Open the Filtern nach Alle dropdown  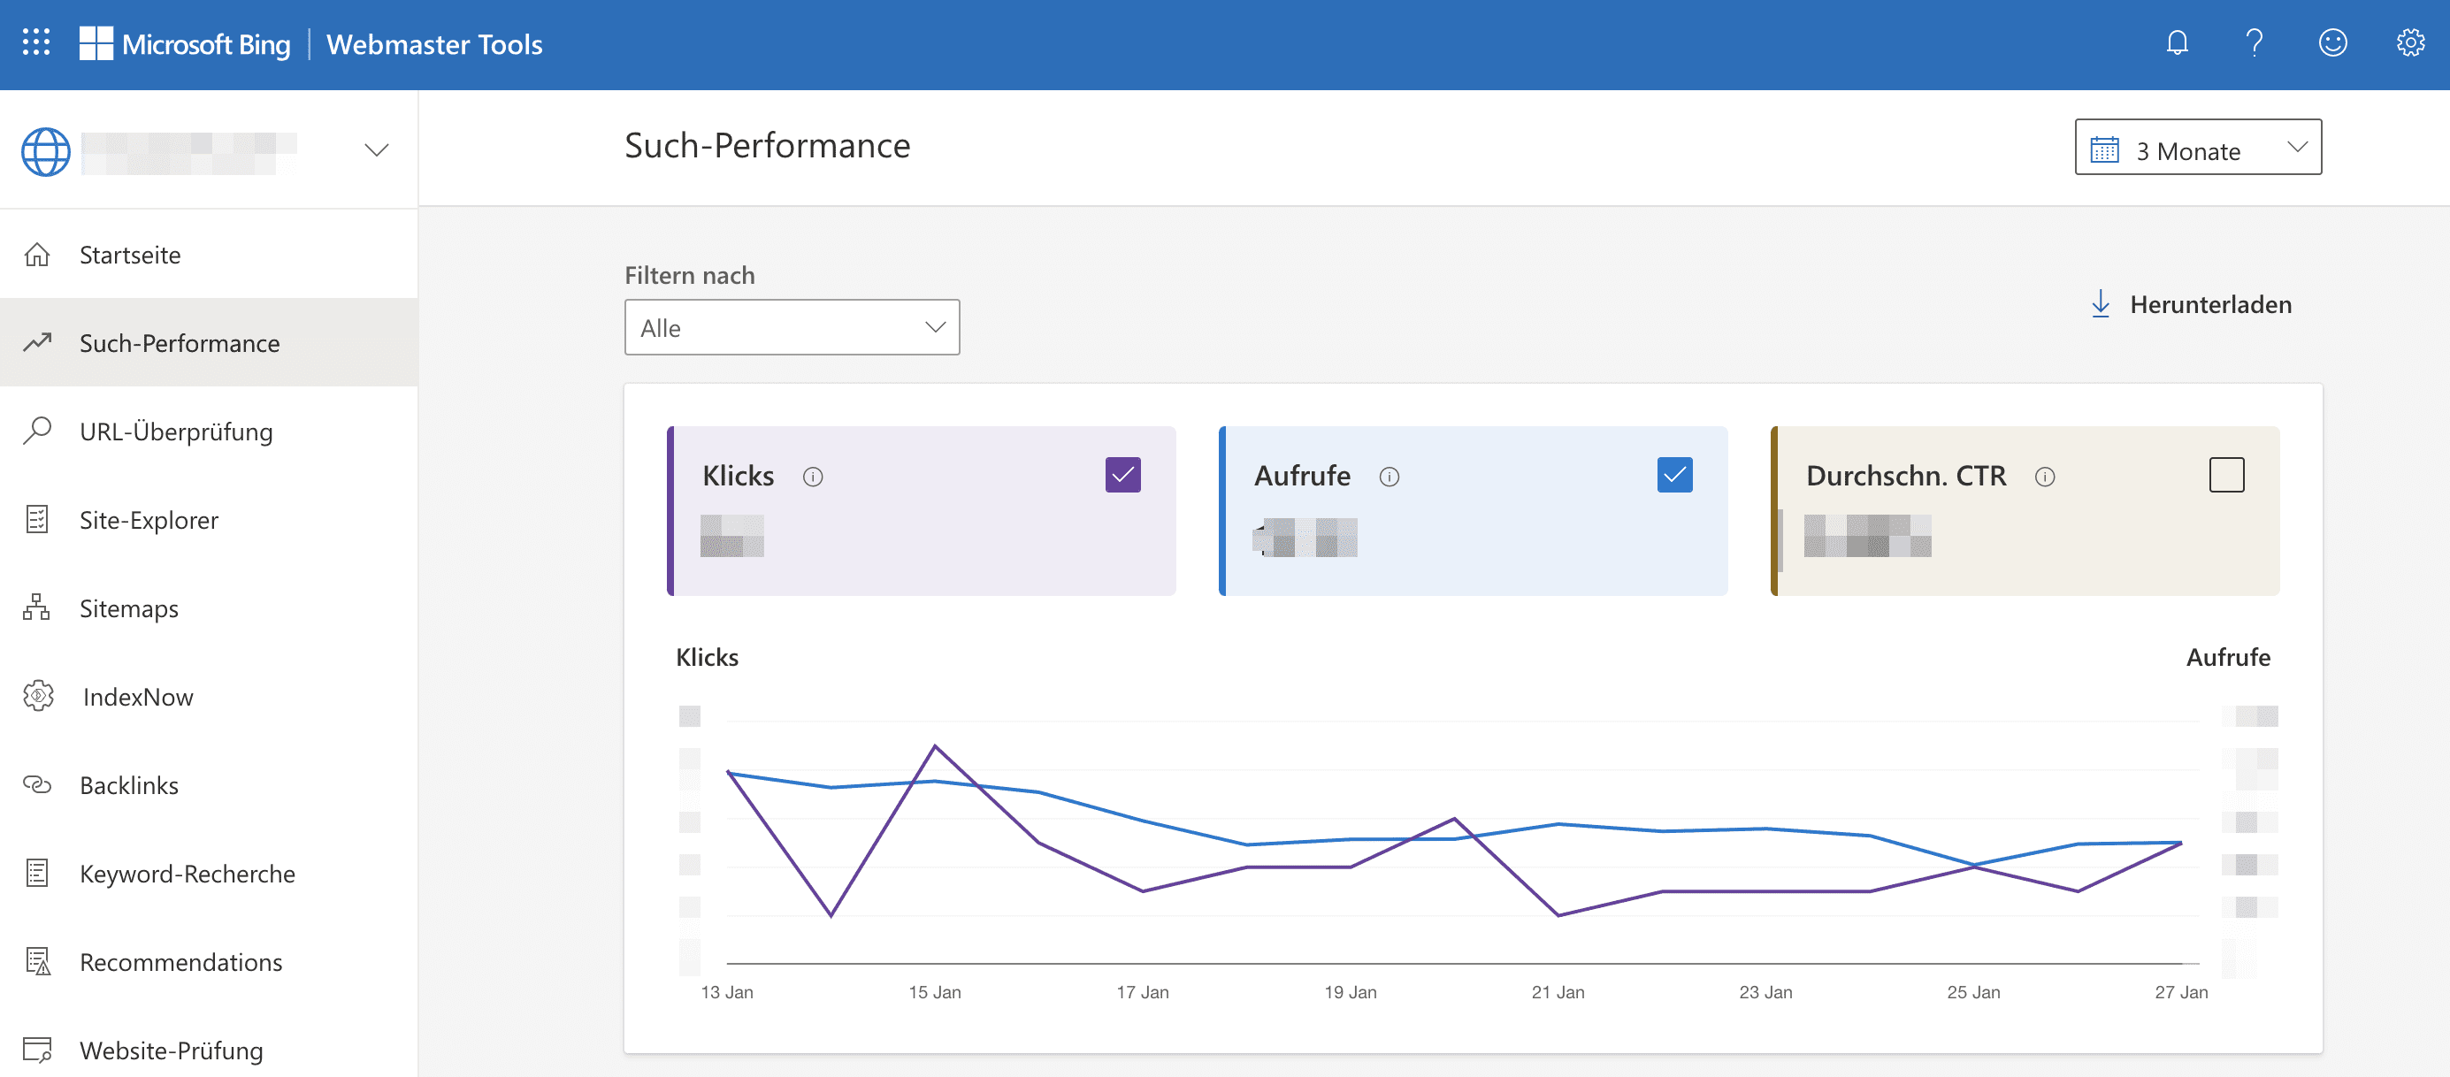click(792, 327)
